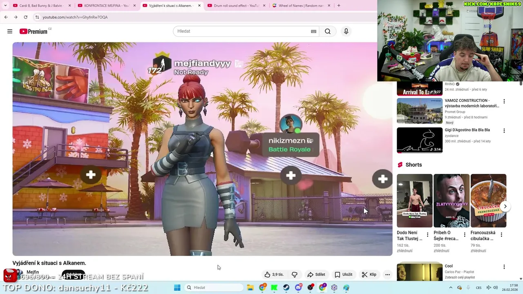This screenshot has width=523, height=294.
Task: Open options for the Dodo Není Tak Tlustej short
Action: [427, 235]
